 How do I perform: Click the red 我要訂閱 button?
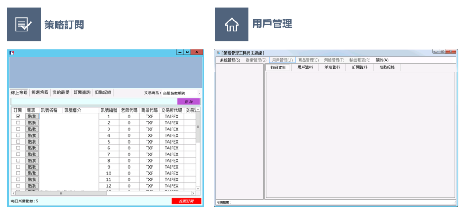[186, 201]
